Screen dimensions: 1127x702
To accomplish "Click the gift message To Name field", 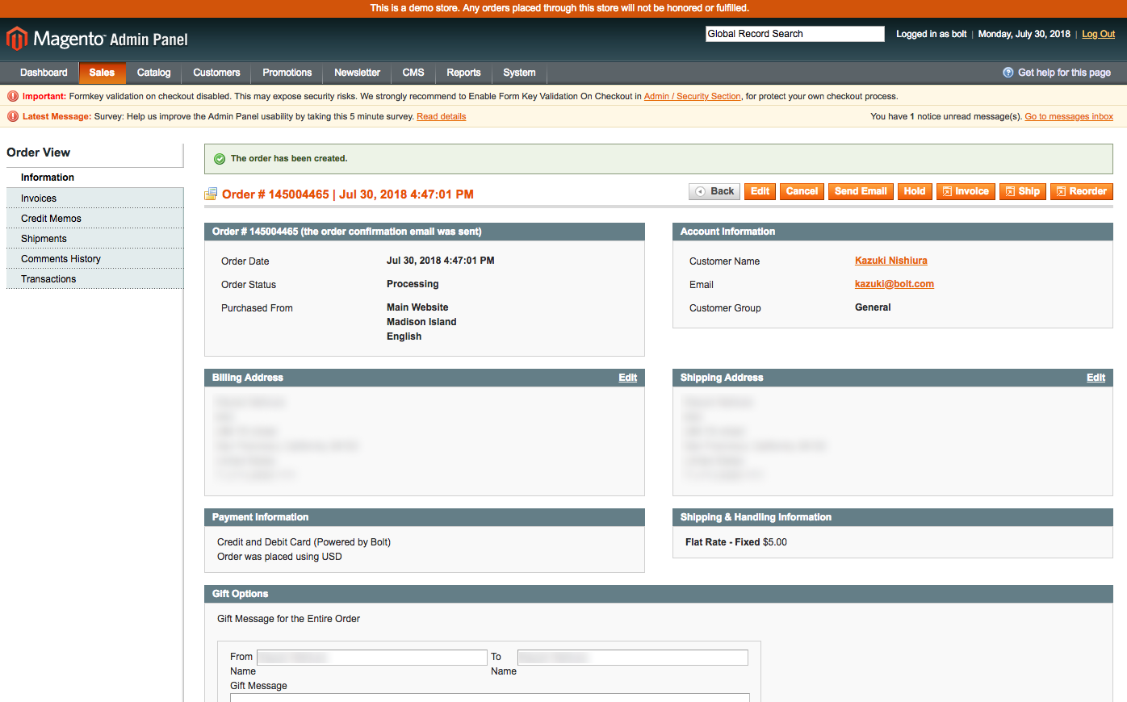I will coord(633,658).
